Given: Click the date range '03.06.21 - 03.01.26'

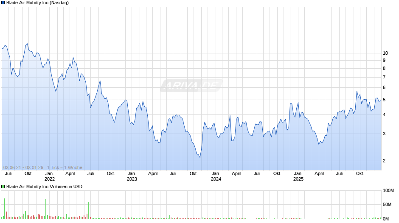Looking at the screenshot, I should pos(23,167).
